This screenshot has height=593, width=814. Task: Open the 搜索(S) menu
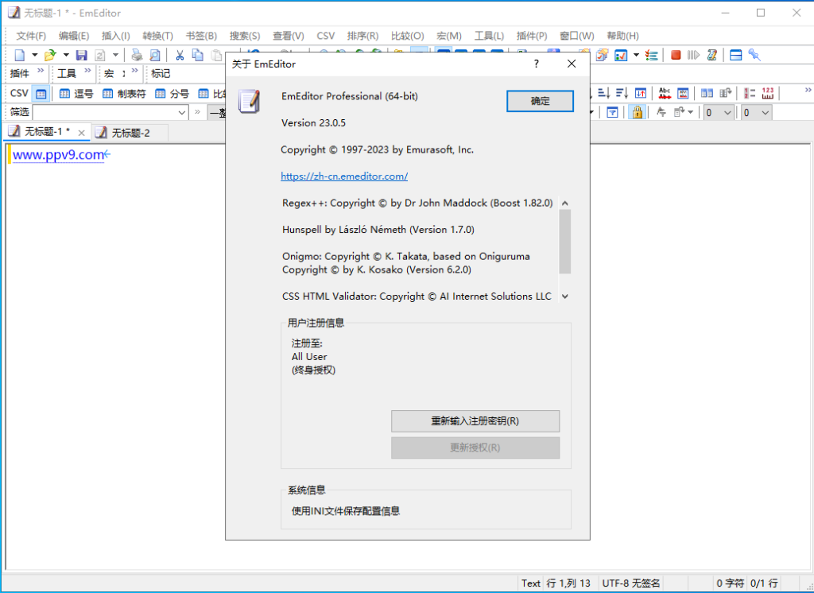click(245, 36)
